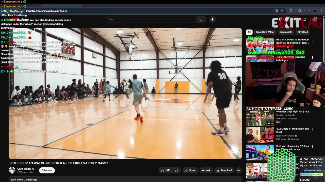Image resolution: width=325 pixels, height=182 pixels.
Task: Click the main video player
Action: 125,93
